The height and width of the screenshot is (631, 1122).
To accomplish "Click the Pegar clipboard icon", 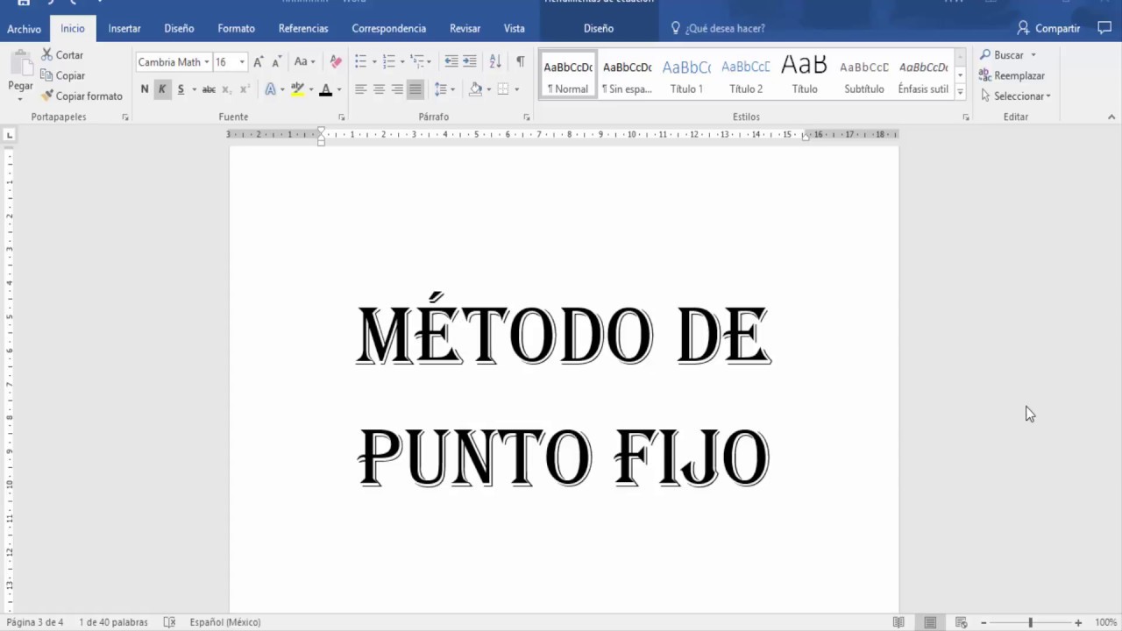I will (x=20, y=64).
